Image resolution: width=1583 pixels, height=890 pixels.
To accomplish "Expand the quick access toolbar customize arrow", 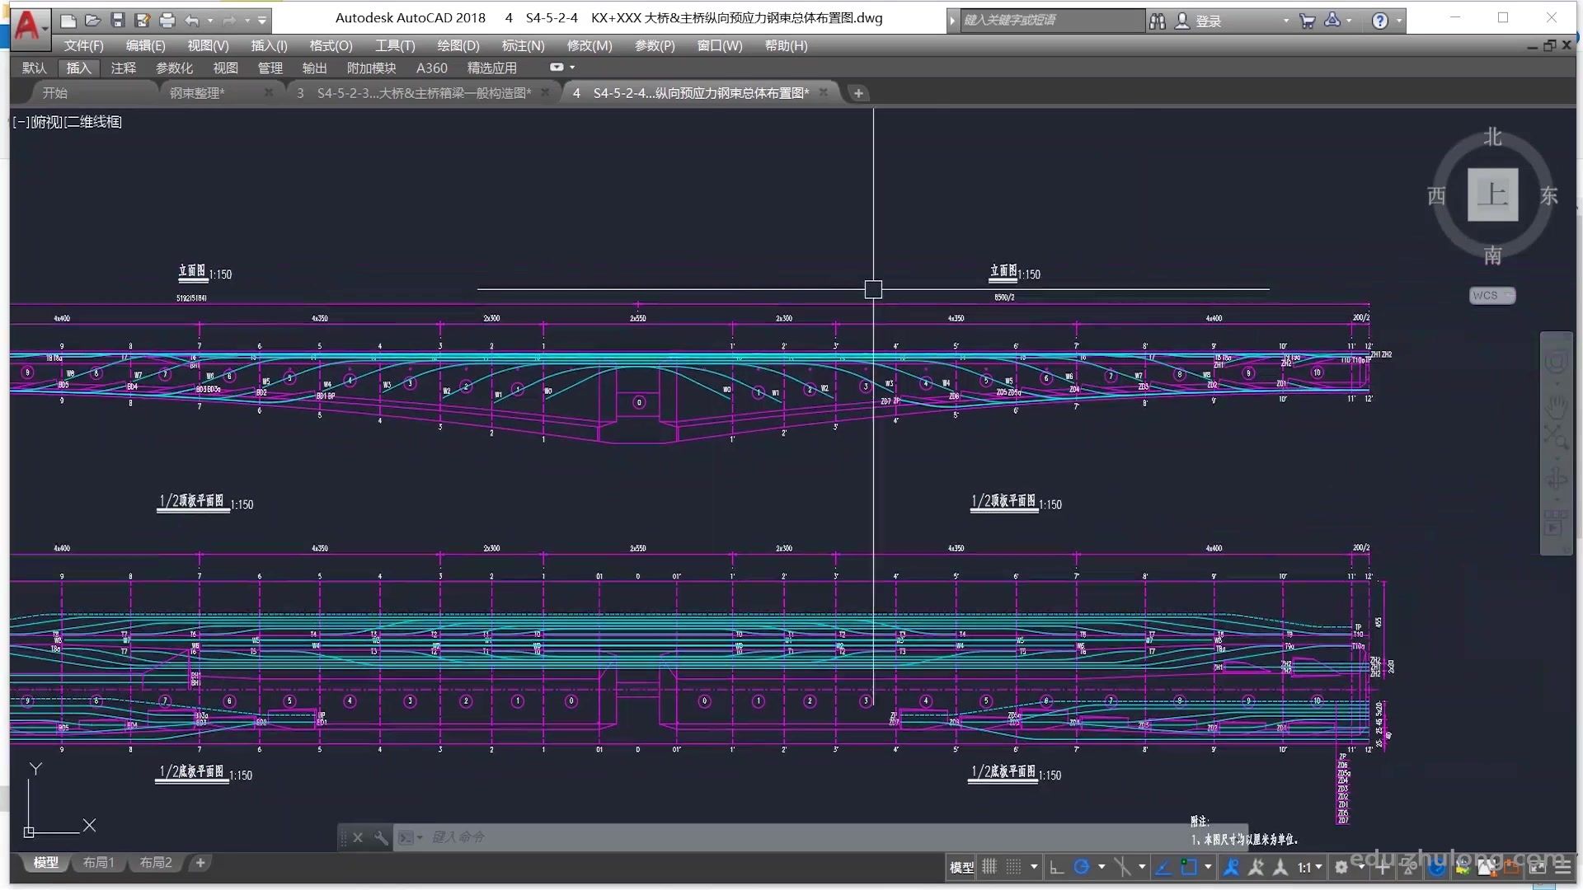I will pos(262,21).
